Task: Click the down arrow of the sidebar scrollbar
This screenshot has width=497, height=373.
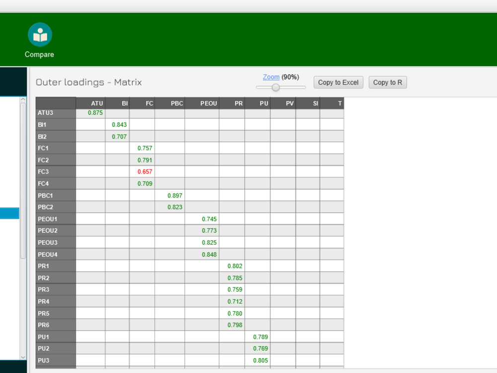Action: [x=22, y=357]
